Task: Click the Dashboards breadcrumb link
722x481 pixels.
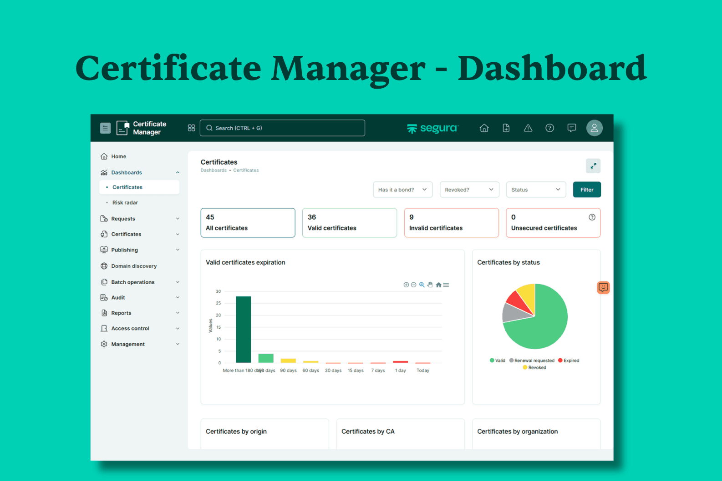Action: tap(214, 170)
